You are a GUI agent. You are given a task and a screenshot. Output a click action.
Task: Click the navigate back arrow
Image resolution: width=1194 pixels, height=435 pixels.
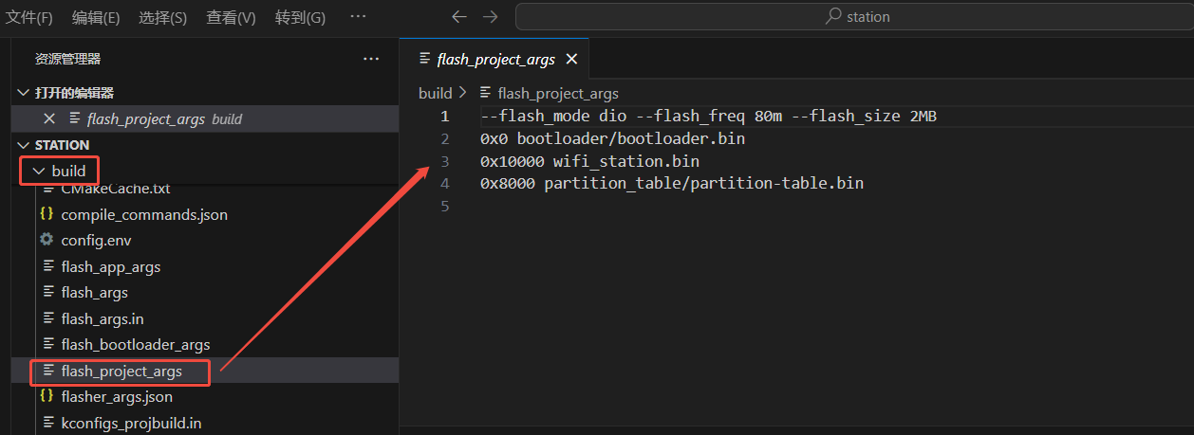(x=459, y=17)
